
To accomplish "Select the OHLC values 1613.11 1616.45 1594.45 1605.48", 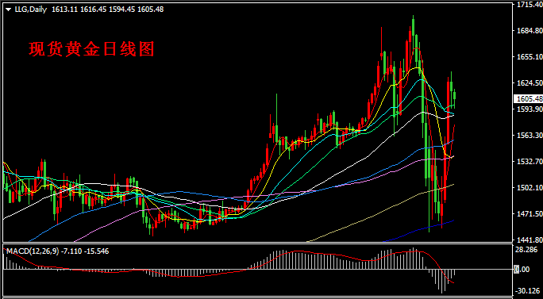I will click(x=107, y=10).
